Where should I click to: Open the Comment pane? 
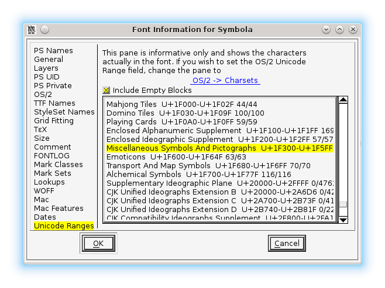tap(53, 147)
